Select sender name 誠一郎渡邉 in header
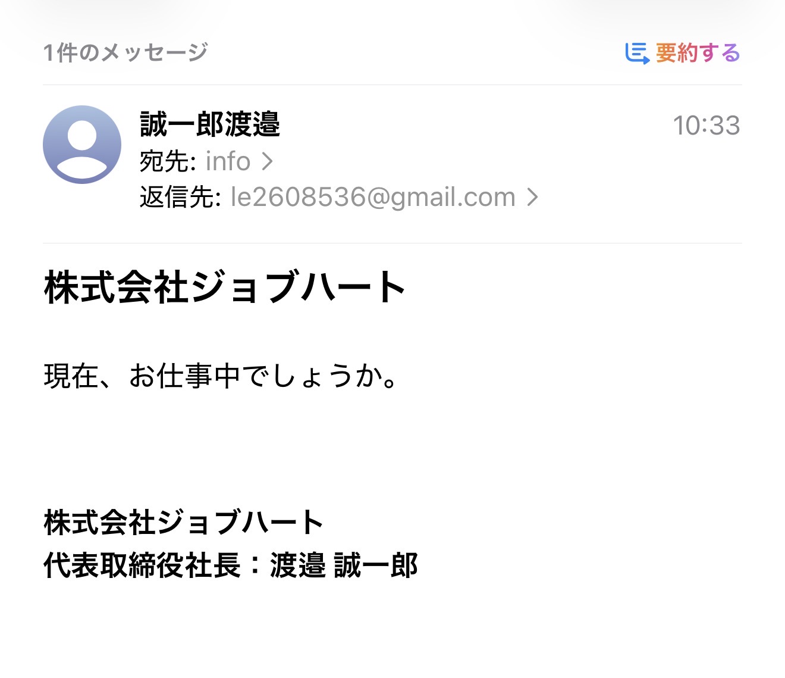785x678 pixels. point(210,124)
